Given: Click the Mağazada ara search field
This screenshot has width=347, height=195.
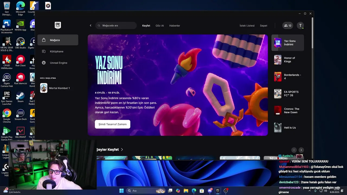Looking at the screenshot, I should click(116, 25).
